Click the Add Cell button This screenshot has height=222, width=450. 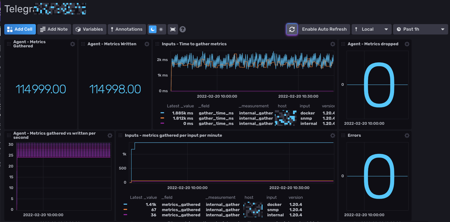pos(20,29)
